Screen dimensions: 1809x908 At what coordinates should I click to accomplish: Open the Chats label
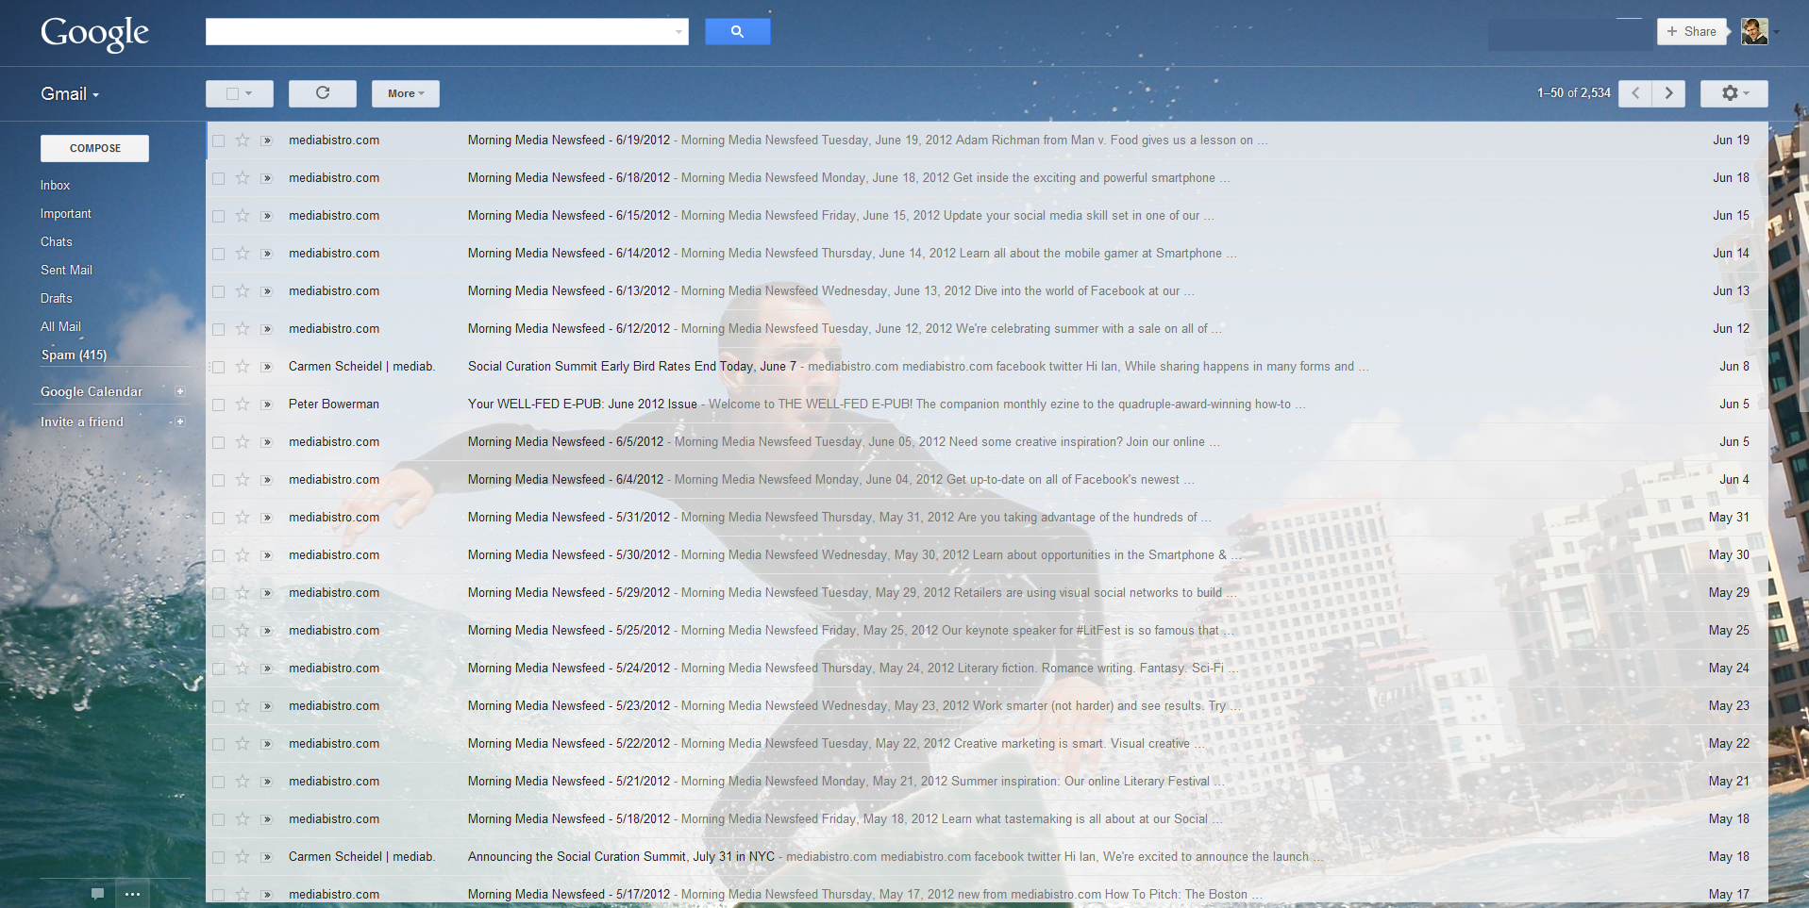57,242
